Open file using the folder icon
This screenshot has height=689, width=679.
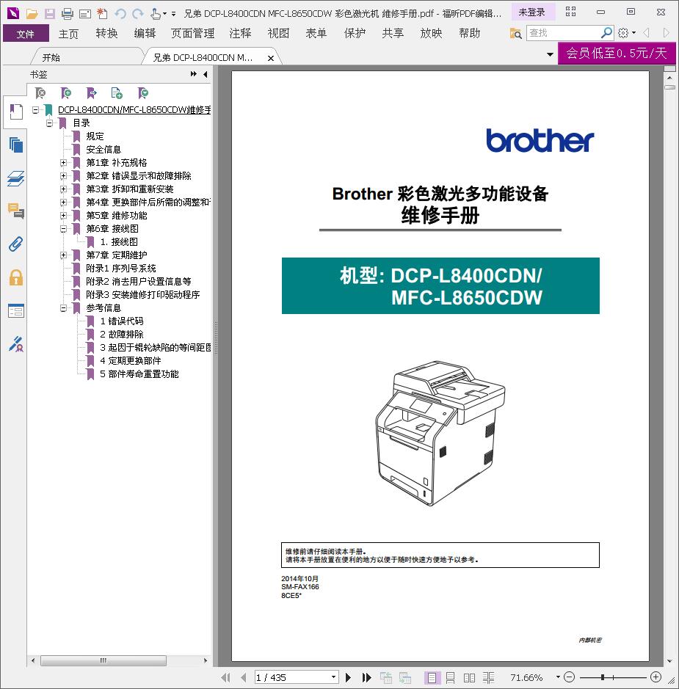click(x=32, y=14)
